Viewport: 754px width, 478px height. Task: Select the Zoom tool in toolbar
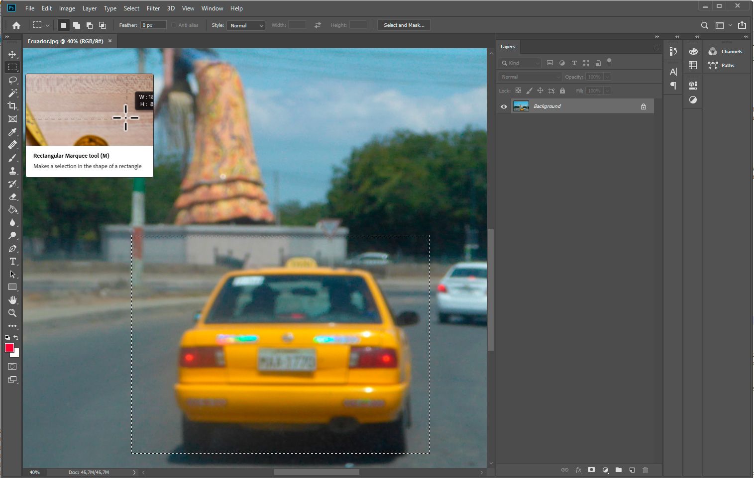pyautogui.click(x=12, y=313)
